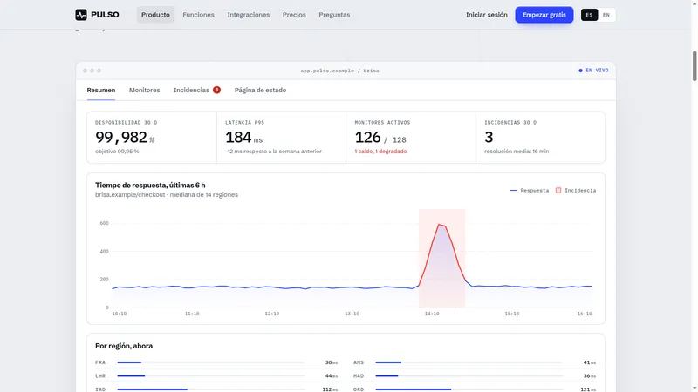Click the page vertical scrollbar thumb
The image size is (698, 392).
point(695,66)
